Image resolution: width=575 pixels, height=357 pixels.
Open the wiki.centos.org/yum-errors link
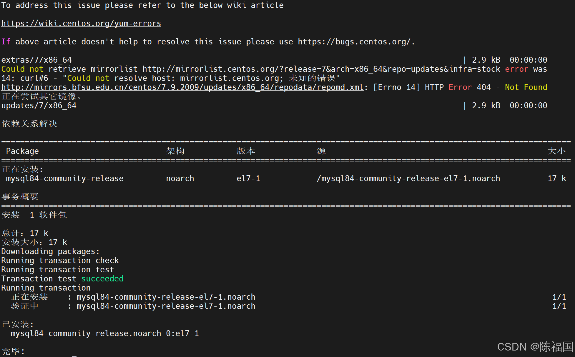[x=81, y=24]
